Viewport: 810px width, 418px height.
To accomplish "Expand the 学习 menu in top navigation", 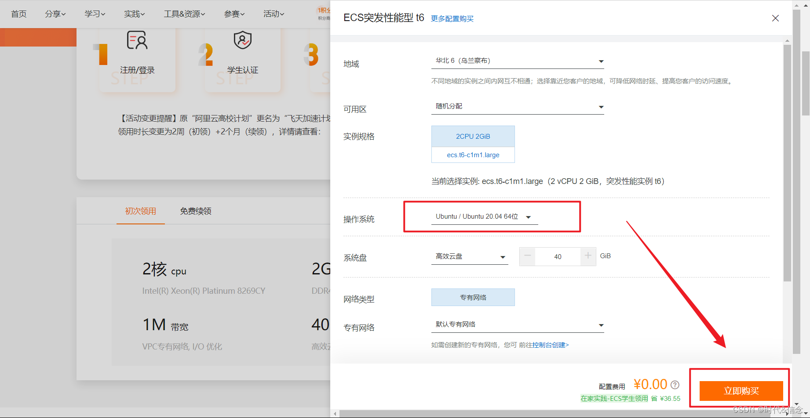I will [x=95, y=14].
